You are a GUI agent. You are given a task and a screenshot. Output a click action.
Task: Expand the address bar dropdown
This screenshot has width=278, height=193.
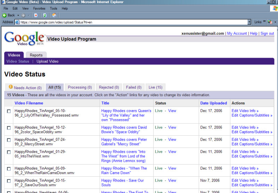point(249,22)
